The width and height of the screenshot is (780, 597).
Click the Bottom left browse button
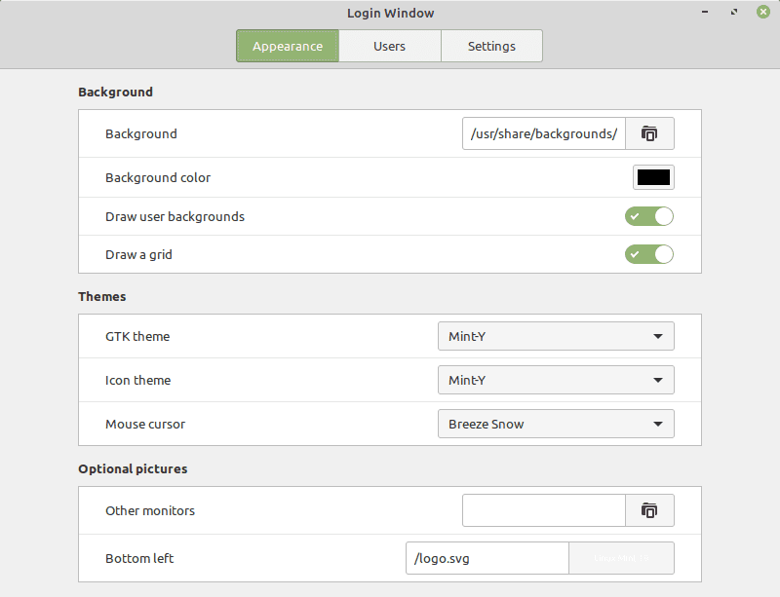[x=621, y=558]
